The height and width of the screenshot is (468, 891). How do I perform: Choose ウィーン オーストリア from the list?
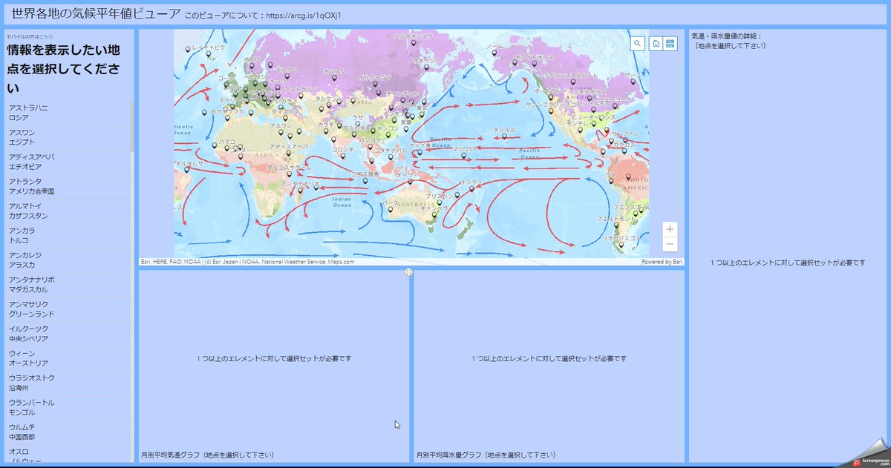68,358
